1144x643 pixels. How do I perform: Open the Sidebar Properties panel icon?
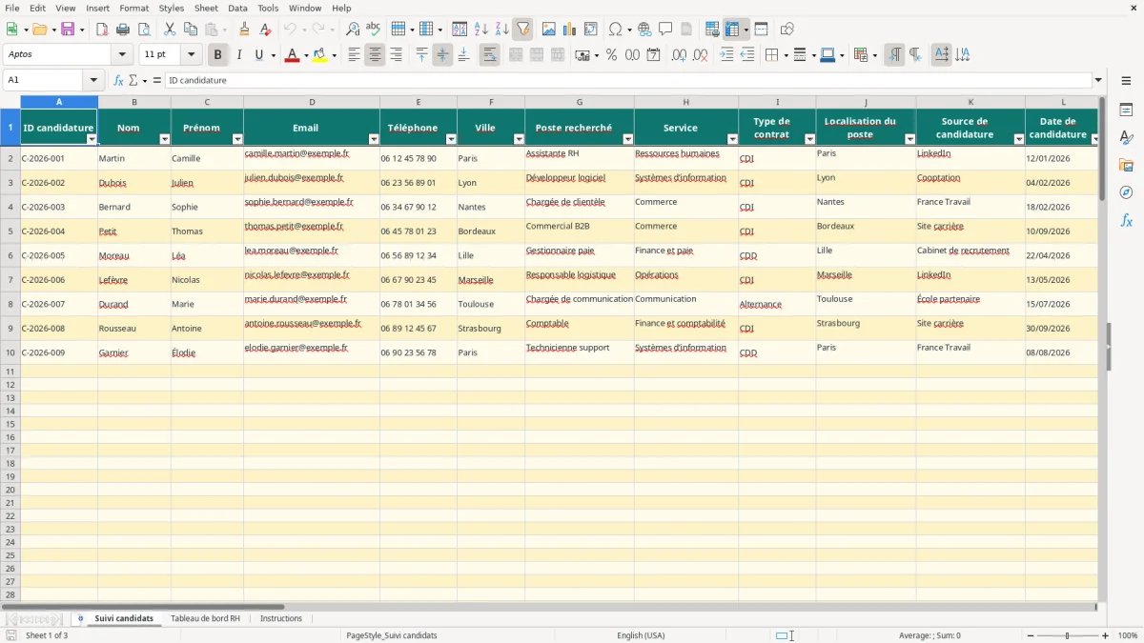(x=1126, y=111)
